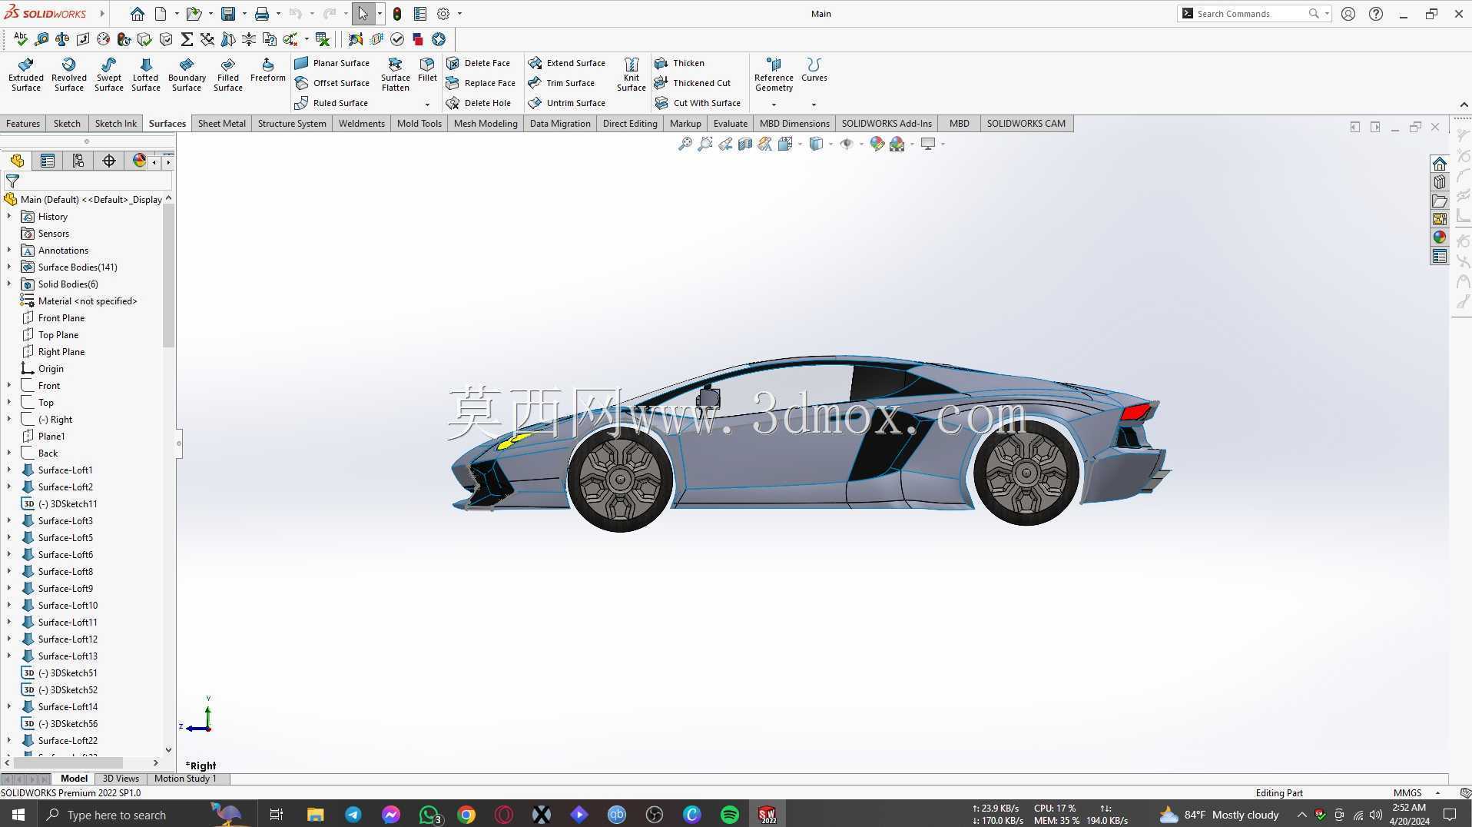Choose the Offset Surface command
Screen dimensions: 1472x827
coord(332,83)
